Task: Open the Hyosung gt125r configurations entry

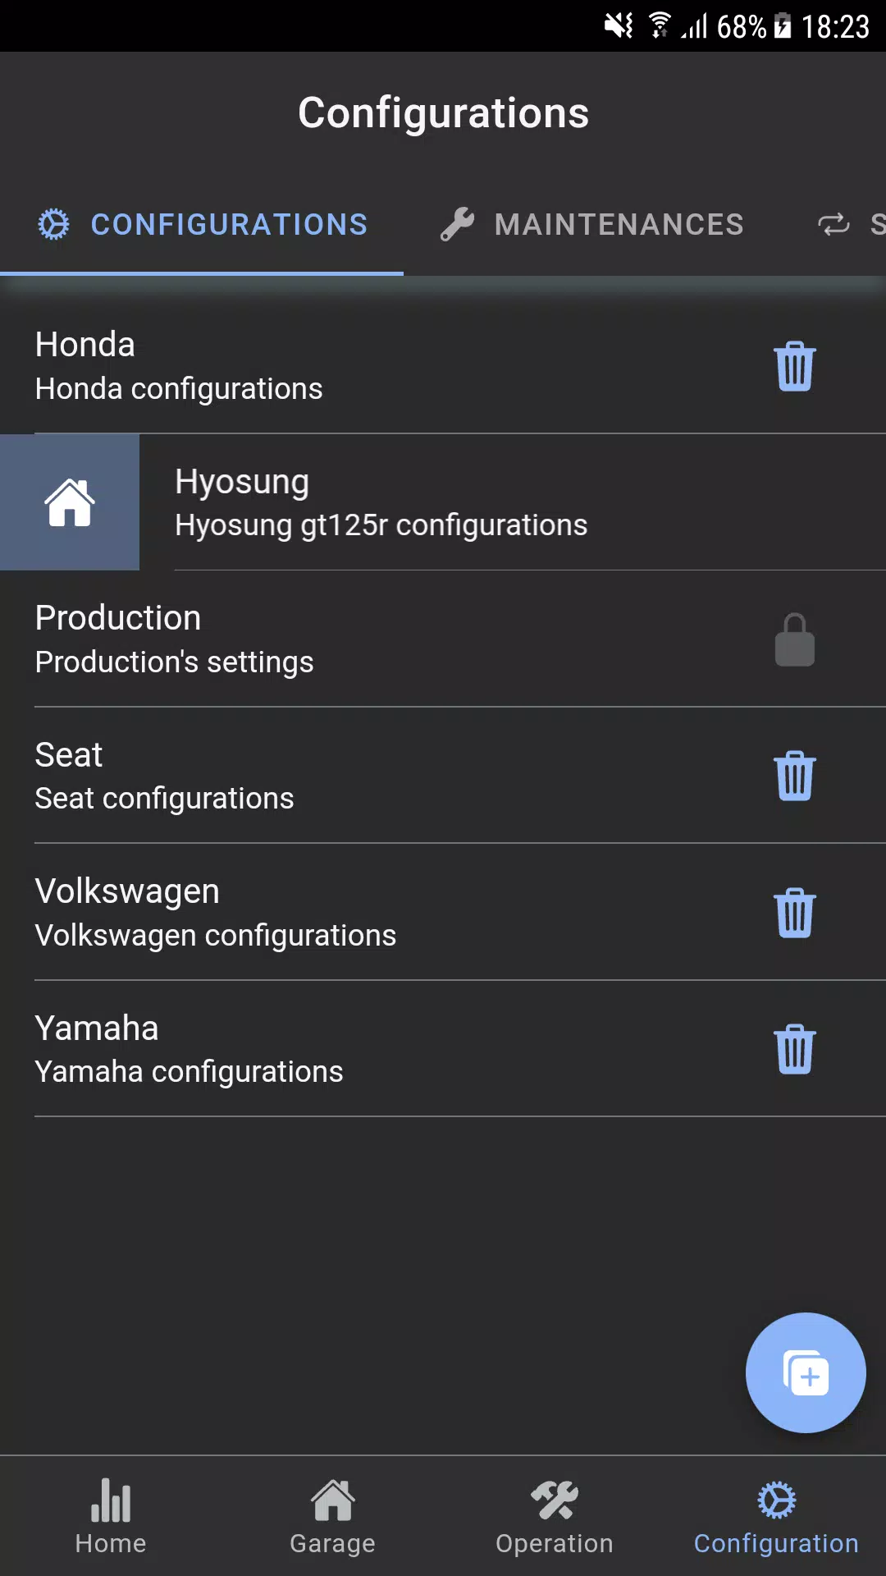Action: [x=513, y=502]
